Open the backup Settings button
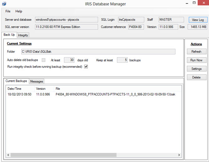The height and width of the screenshot is (162, 209). coord(196,69)
